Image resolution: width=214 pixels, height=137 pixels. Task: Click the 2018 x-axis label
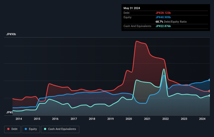point(92,119)
